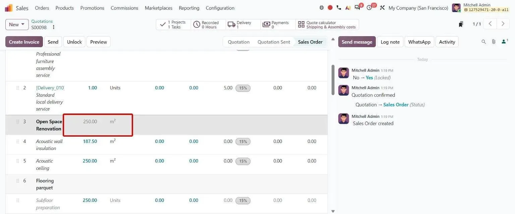Select the Quotation Sent status stage
Image resolution: width=515 pixels, height=214 pixels.
click(274, 42)
